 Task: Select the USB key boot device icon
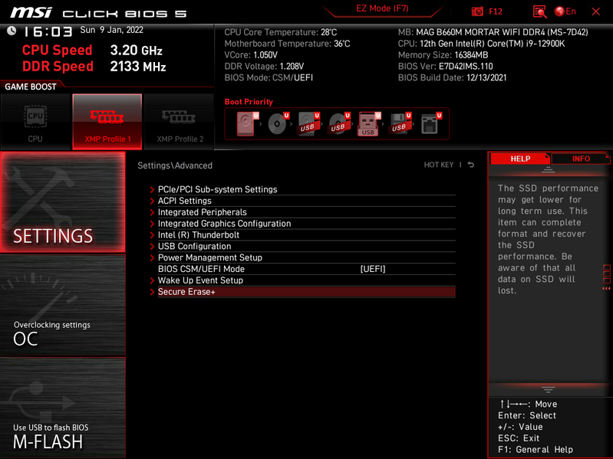(369, 123)
